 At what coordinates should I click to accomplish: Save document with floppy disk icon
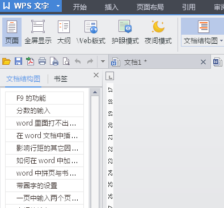tap(18, 61)
